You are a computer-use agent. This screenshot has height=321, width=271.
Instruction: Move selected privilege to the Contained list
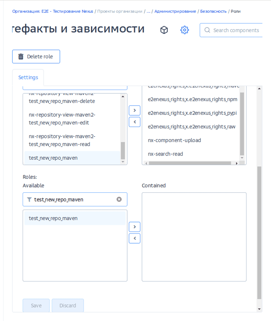[x=135, y=110]
